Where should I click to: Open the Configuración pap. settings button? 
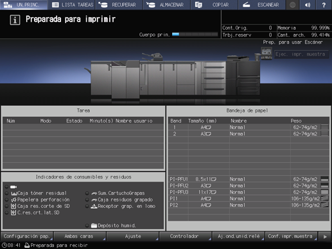pyautogui.click(x=27, y=236)
